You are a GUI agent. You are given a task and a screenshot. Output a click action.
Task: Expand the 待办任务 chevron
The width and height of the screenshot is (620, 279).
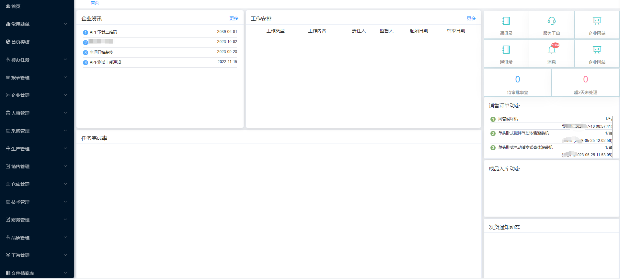65,59
